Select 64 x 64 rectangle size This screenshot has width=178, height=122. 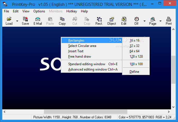136,51
